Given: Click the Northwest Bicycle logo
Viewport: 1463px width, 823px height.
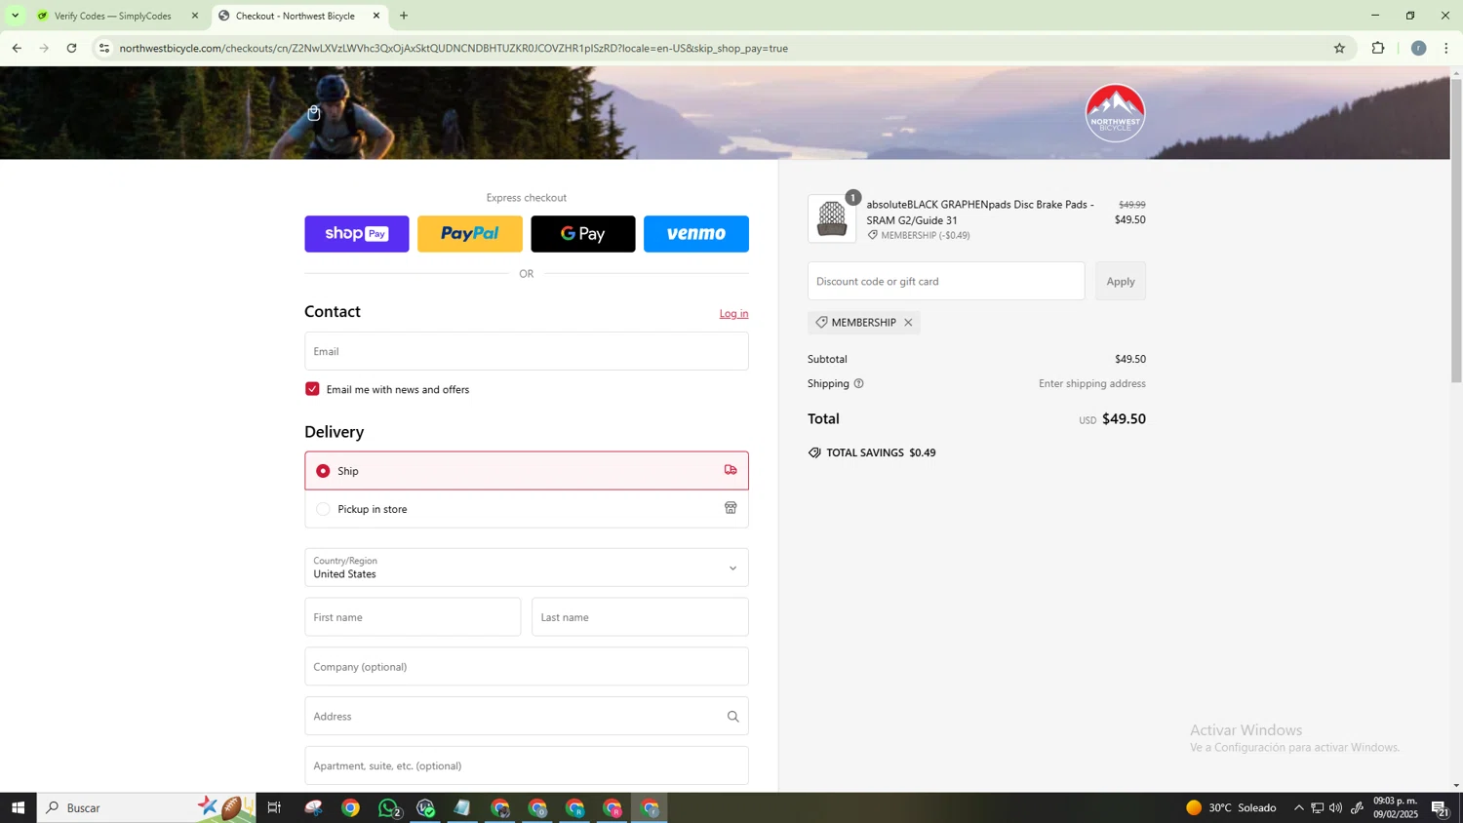Looking at the screenshot, I should 1115,113.
